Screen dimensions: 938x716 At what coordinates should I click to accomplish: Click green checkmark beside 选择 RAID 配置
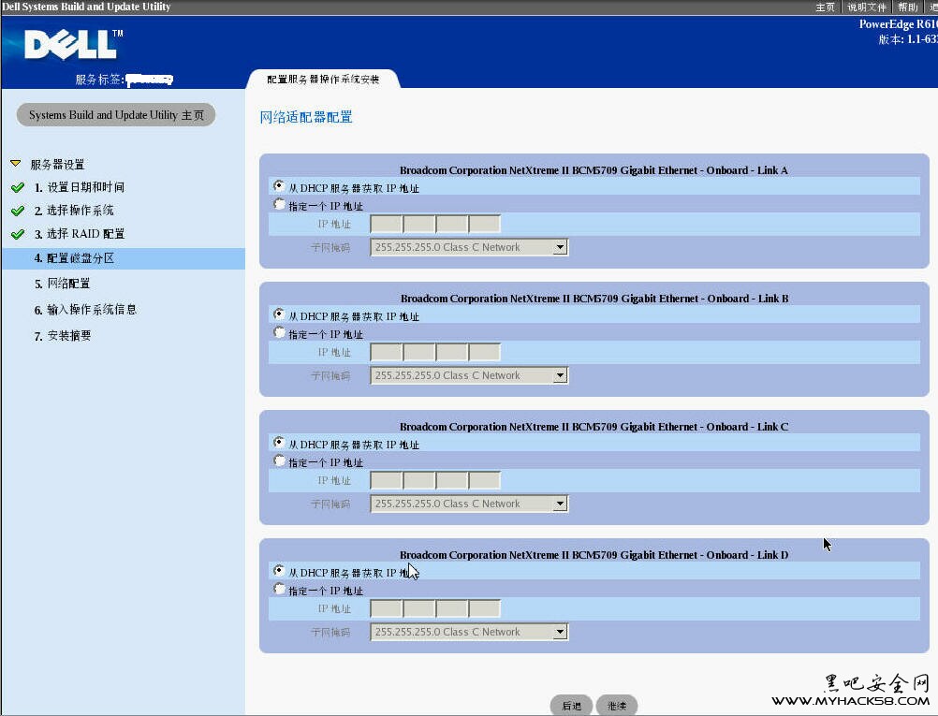click(18, 234)
